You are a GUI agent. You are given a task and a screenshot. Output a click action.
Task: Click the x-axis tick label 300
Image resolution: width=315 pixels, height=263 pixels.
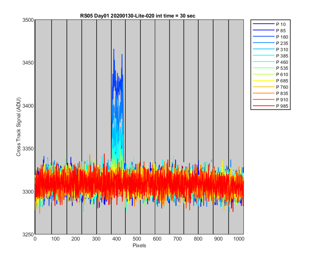click(x=96, y=239)
